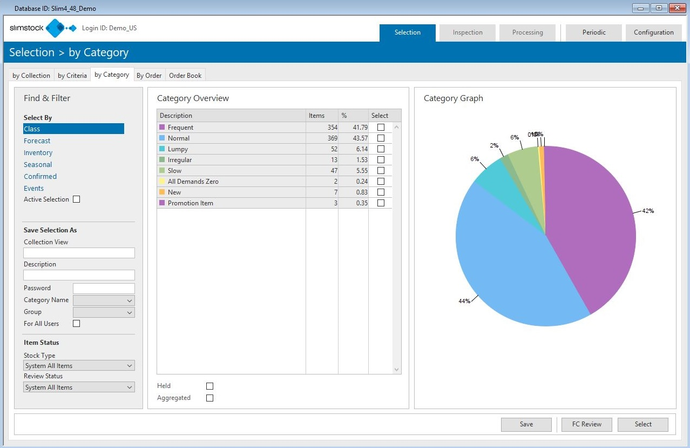Click the scroll-up arrow in Category Overview
Screen dimensions: 690x448
(x=397, y=128)
